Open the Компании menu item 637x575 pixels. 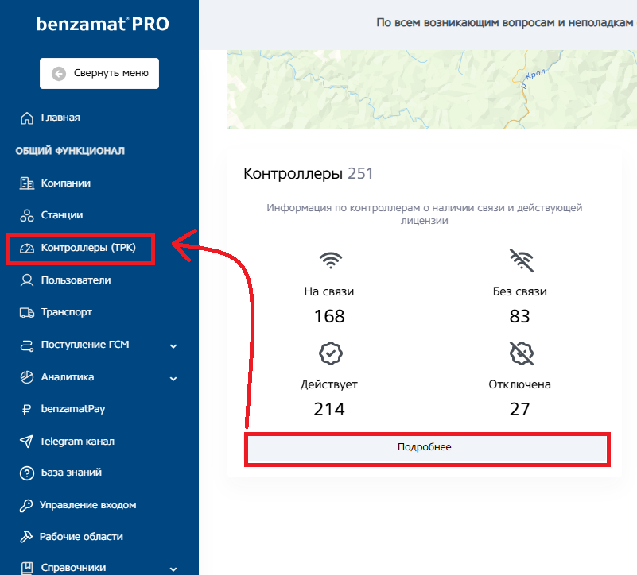point(65,183)
